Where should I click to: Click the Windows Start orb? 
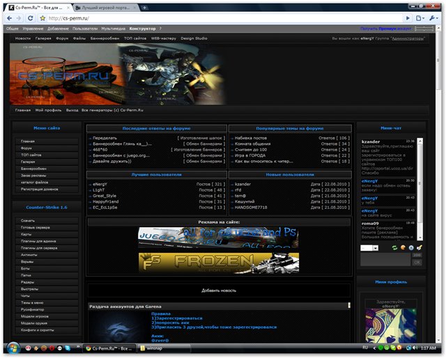(12, 348)
